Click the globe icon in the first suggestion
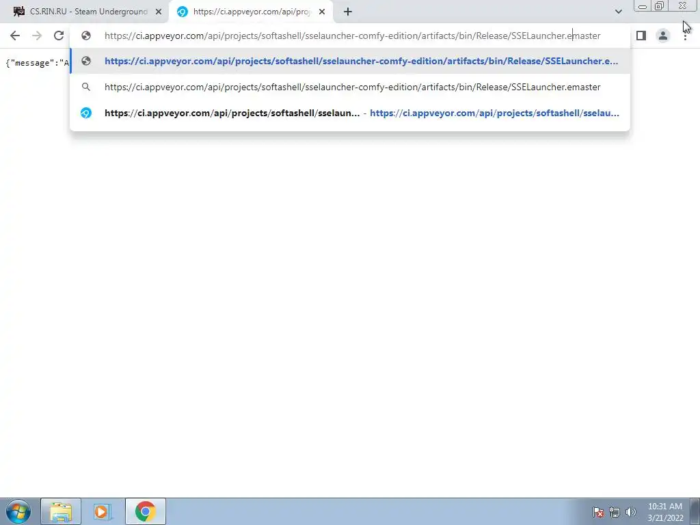The image size is (700, 525). (86, 61)
